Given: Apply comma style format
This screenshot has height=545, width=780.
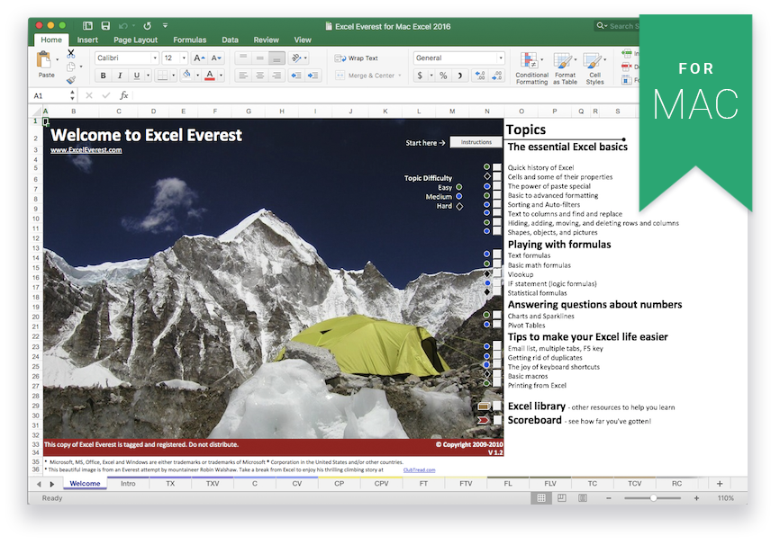Looking at the screenshot, I should (460, 76).
